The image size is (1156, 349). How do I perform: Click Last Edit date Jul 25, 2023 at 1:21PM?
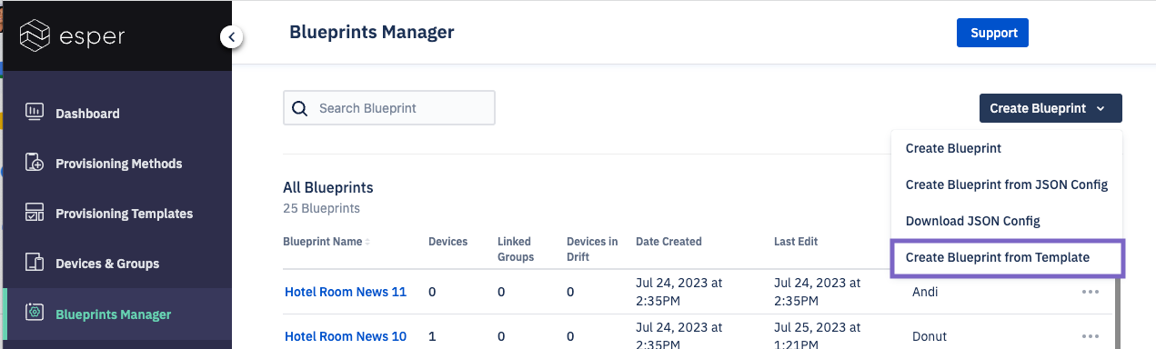[818, 336]
